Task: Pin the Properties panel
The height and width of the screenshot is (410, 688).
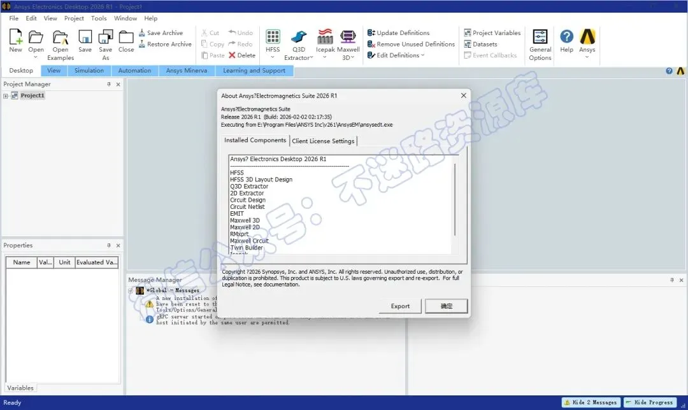Action: click(109, 246)
